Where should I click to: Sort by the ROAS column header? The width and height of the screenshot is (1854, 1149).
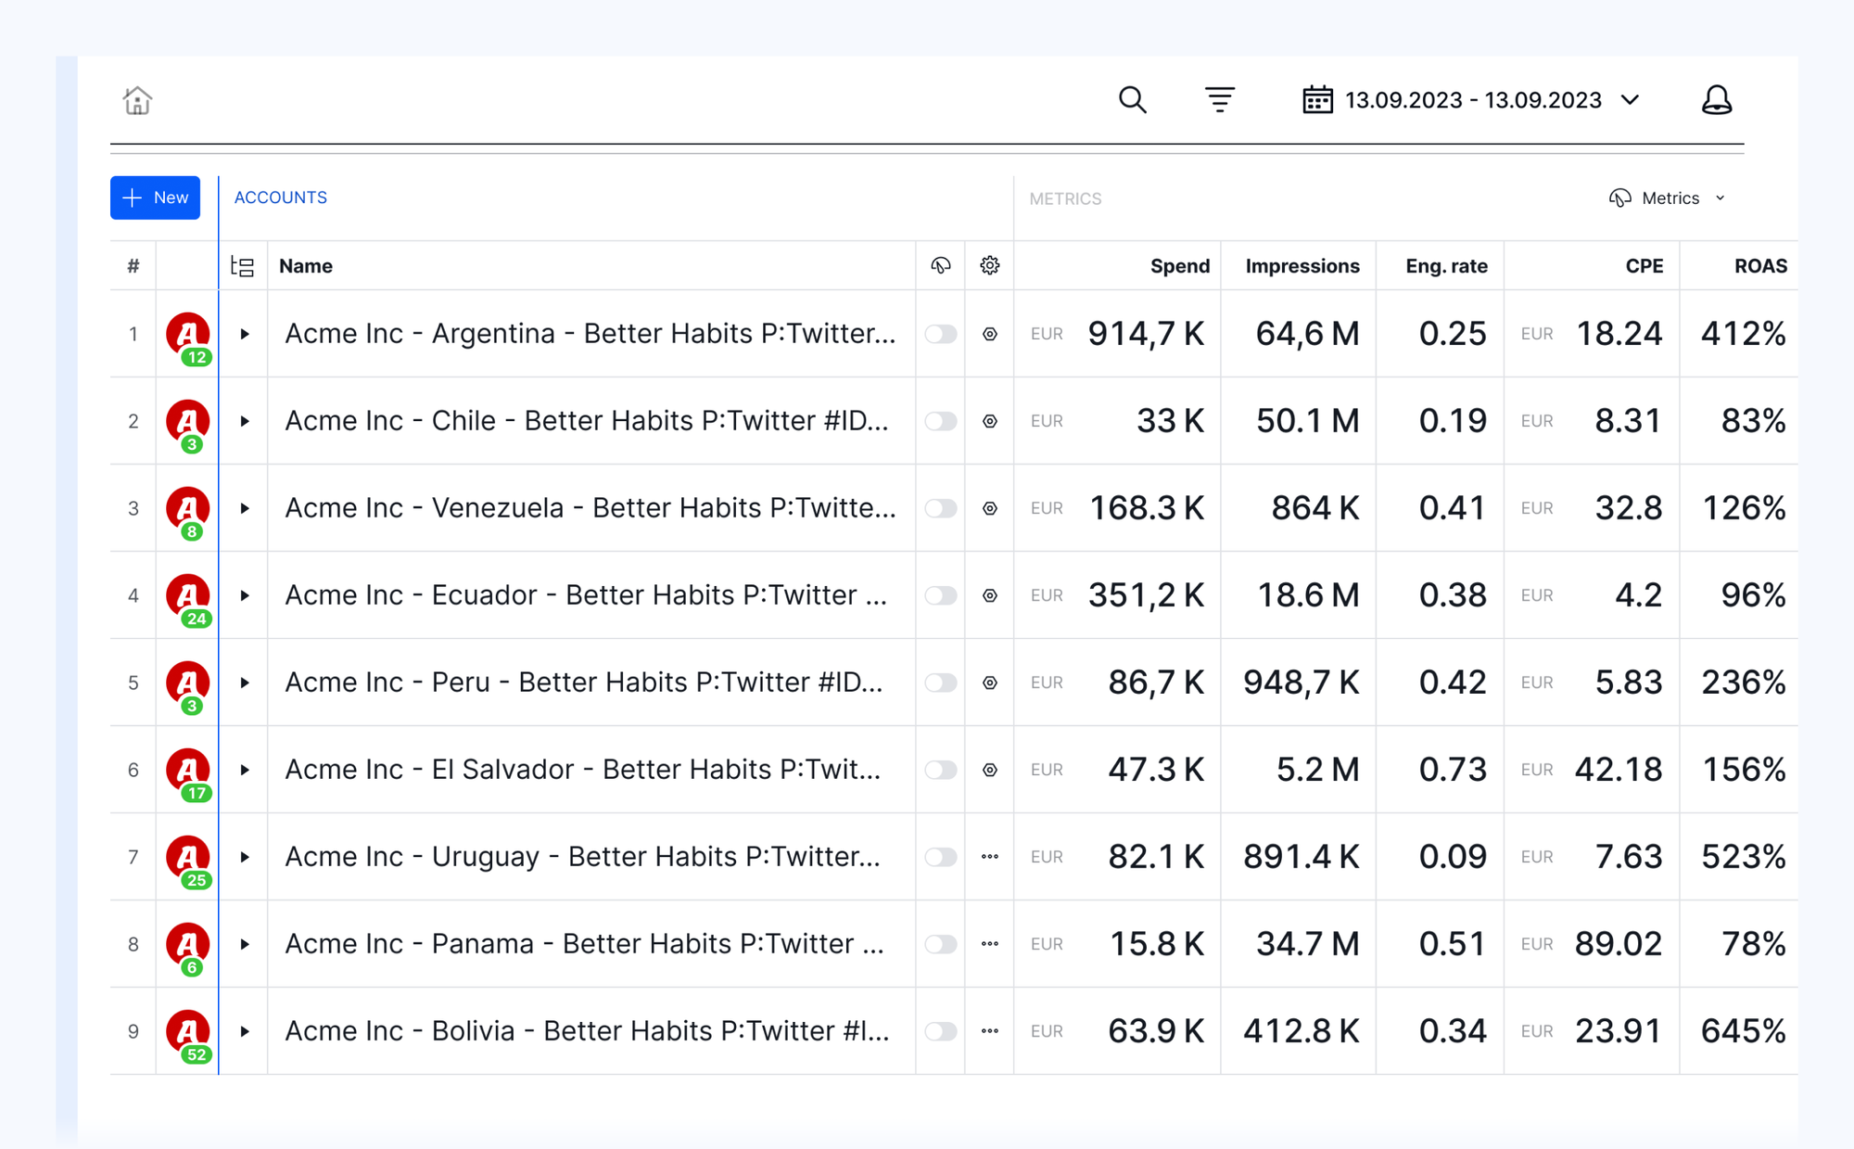1759,266
